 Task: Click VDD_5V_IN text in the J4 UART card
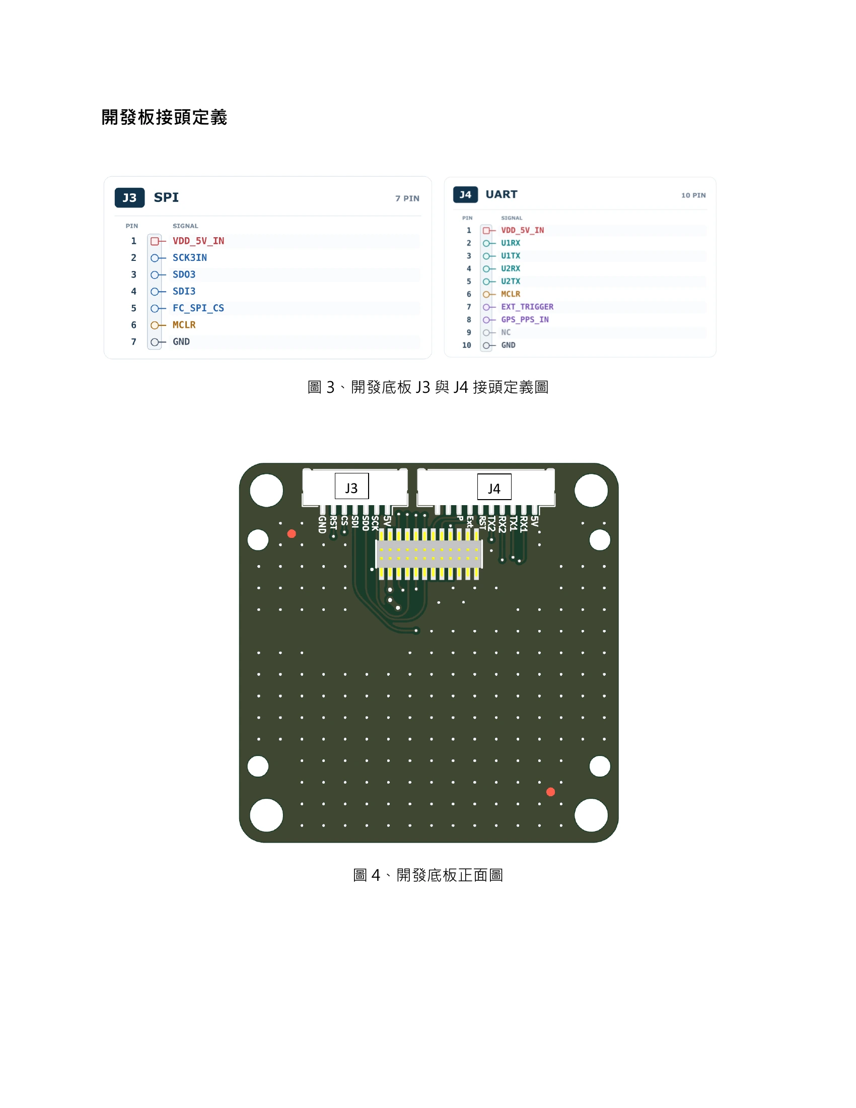pos(522,230)
